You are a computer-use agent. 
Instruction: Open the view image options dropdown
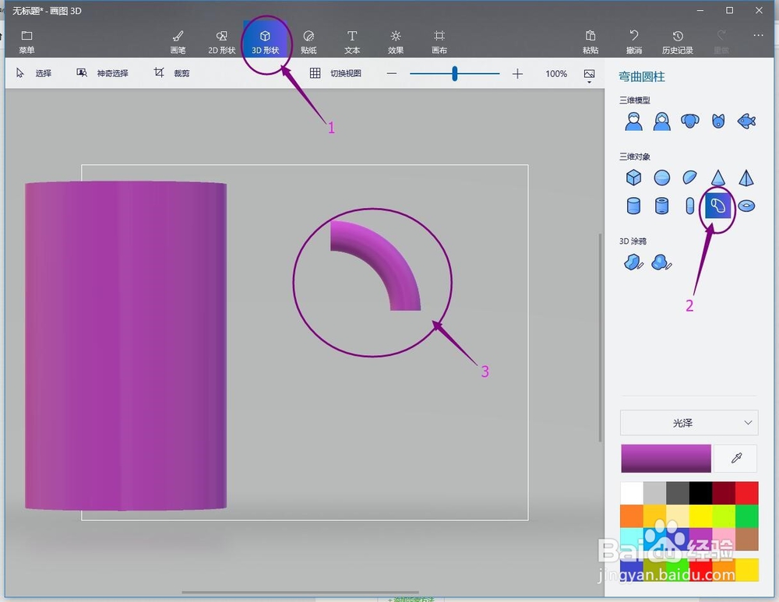click(589, 75)
